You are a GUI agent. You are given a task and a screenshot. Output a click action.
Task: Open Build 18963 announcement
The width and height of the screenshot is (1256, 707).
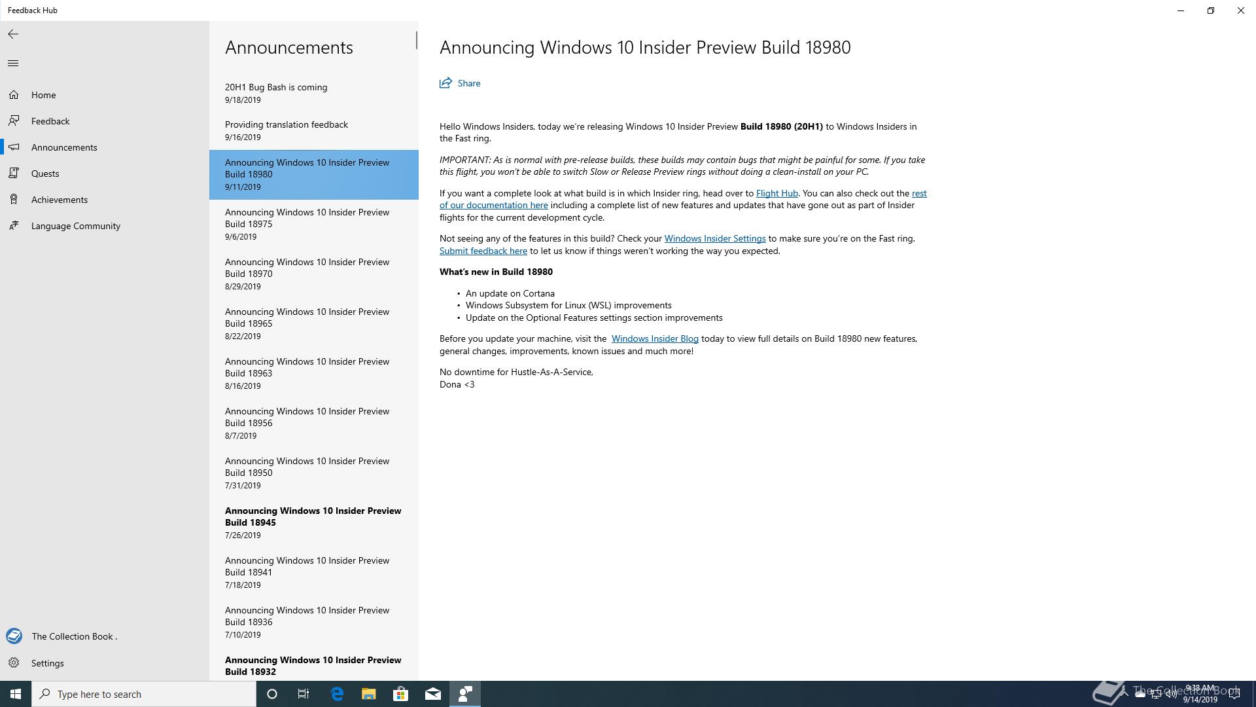pos(314,374)
